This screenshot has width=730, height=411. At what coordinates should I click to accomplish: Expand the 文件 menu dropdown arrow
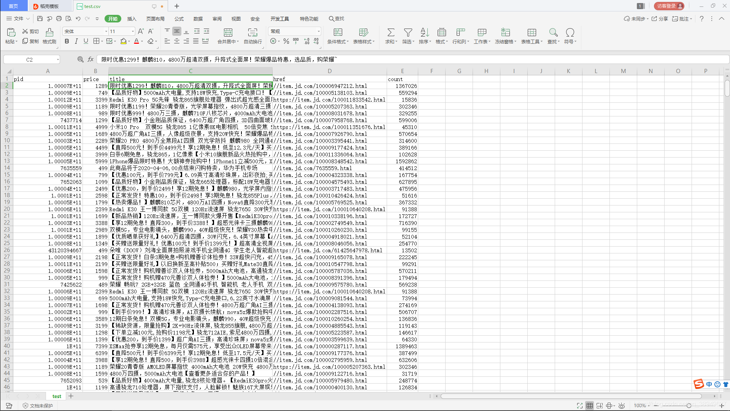pos(28,19)
